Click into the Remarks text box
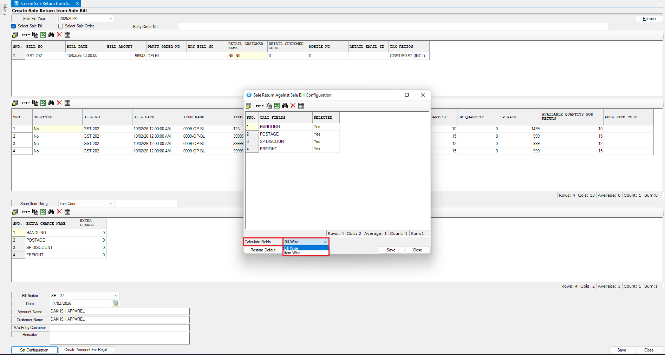The width and height of the screenshot is (665, 355). [x=119, y=338]
